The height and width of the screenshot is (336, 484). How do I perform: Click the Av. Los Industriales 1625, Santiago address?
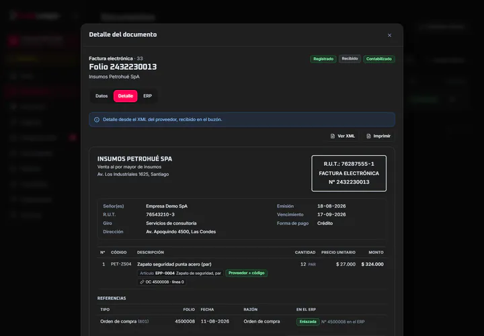coord(133,174)
